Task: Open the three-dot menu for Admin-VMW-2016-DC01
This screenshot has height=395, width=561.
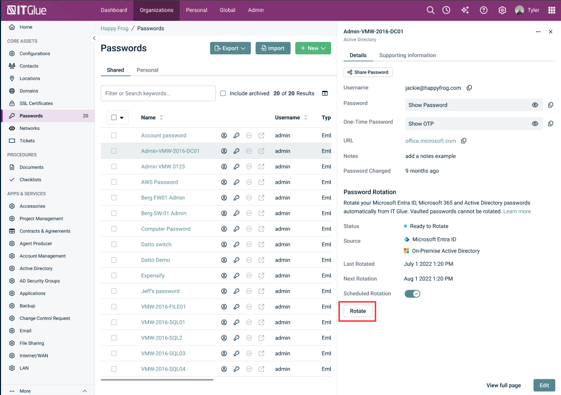Action: [x=538, y=32]
